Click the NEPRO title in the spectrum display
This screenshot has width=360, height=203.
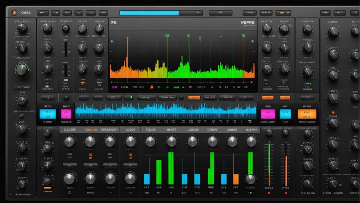pyautogui.click(x=248, y=23)
